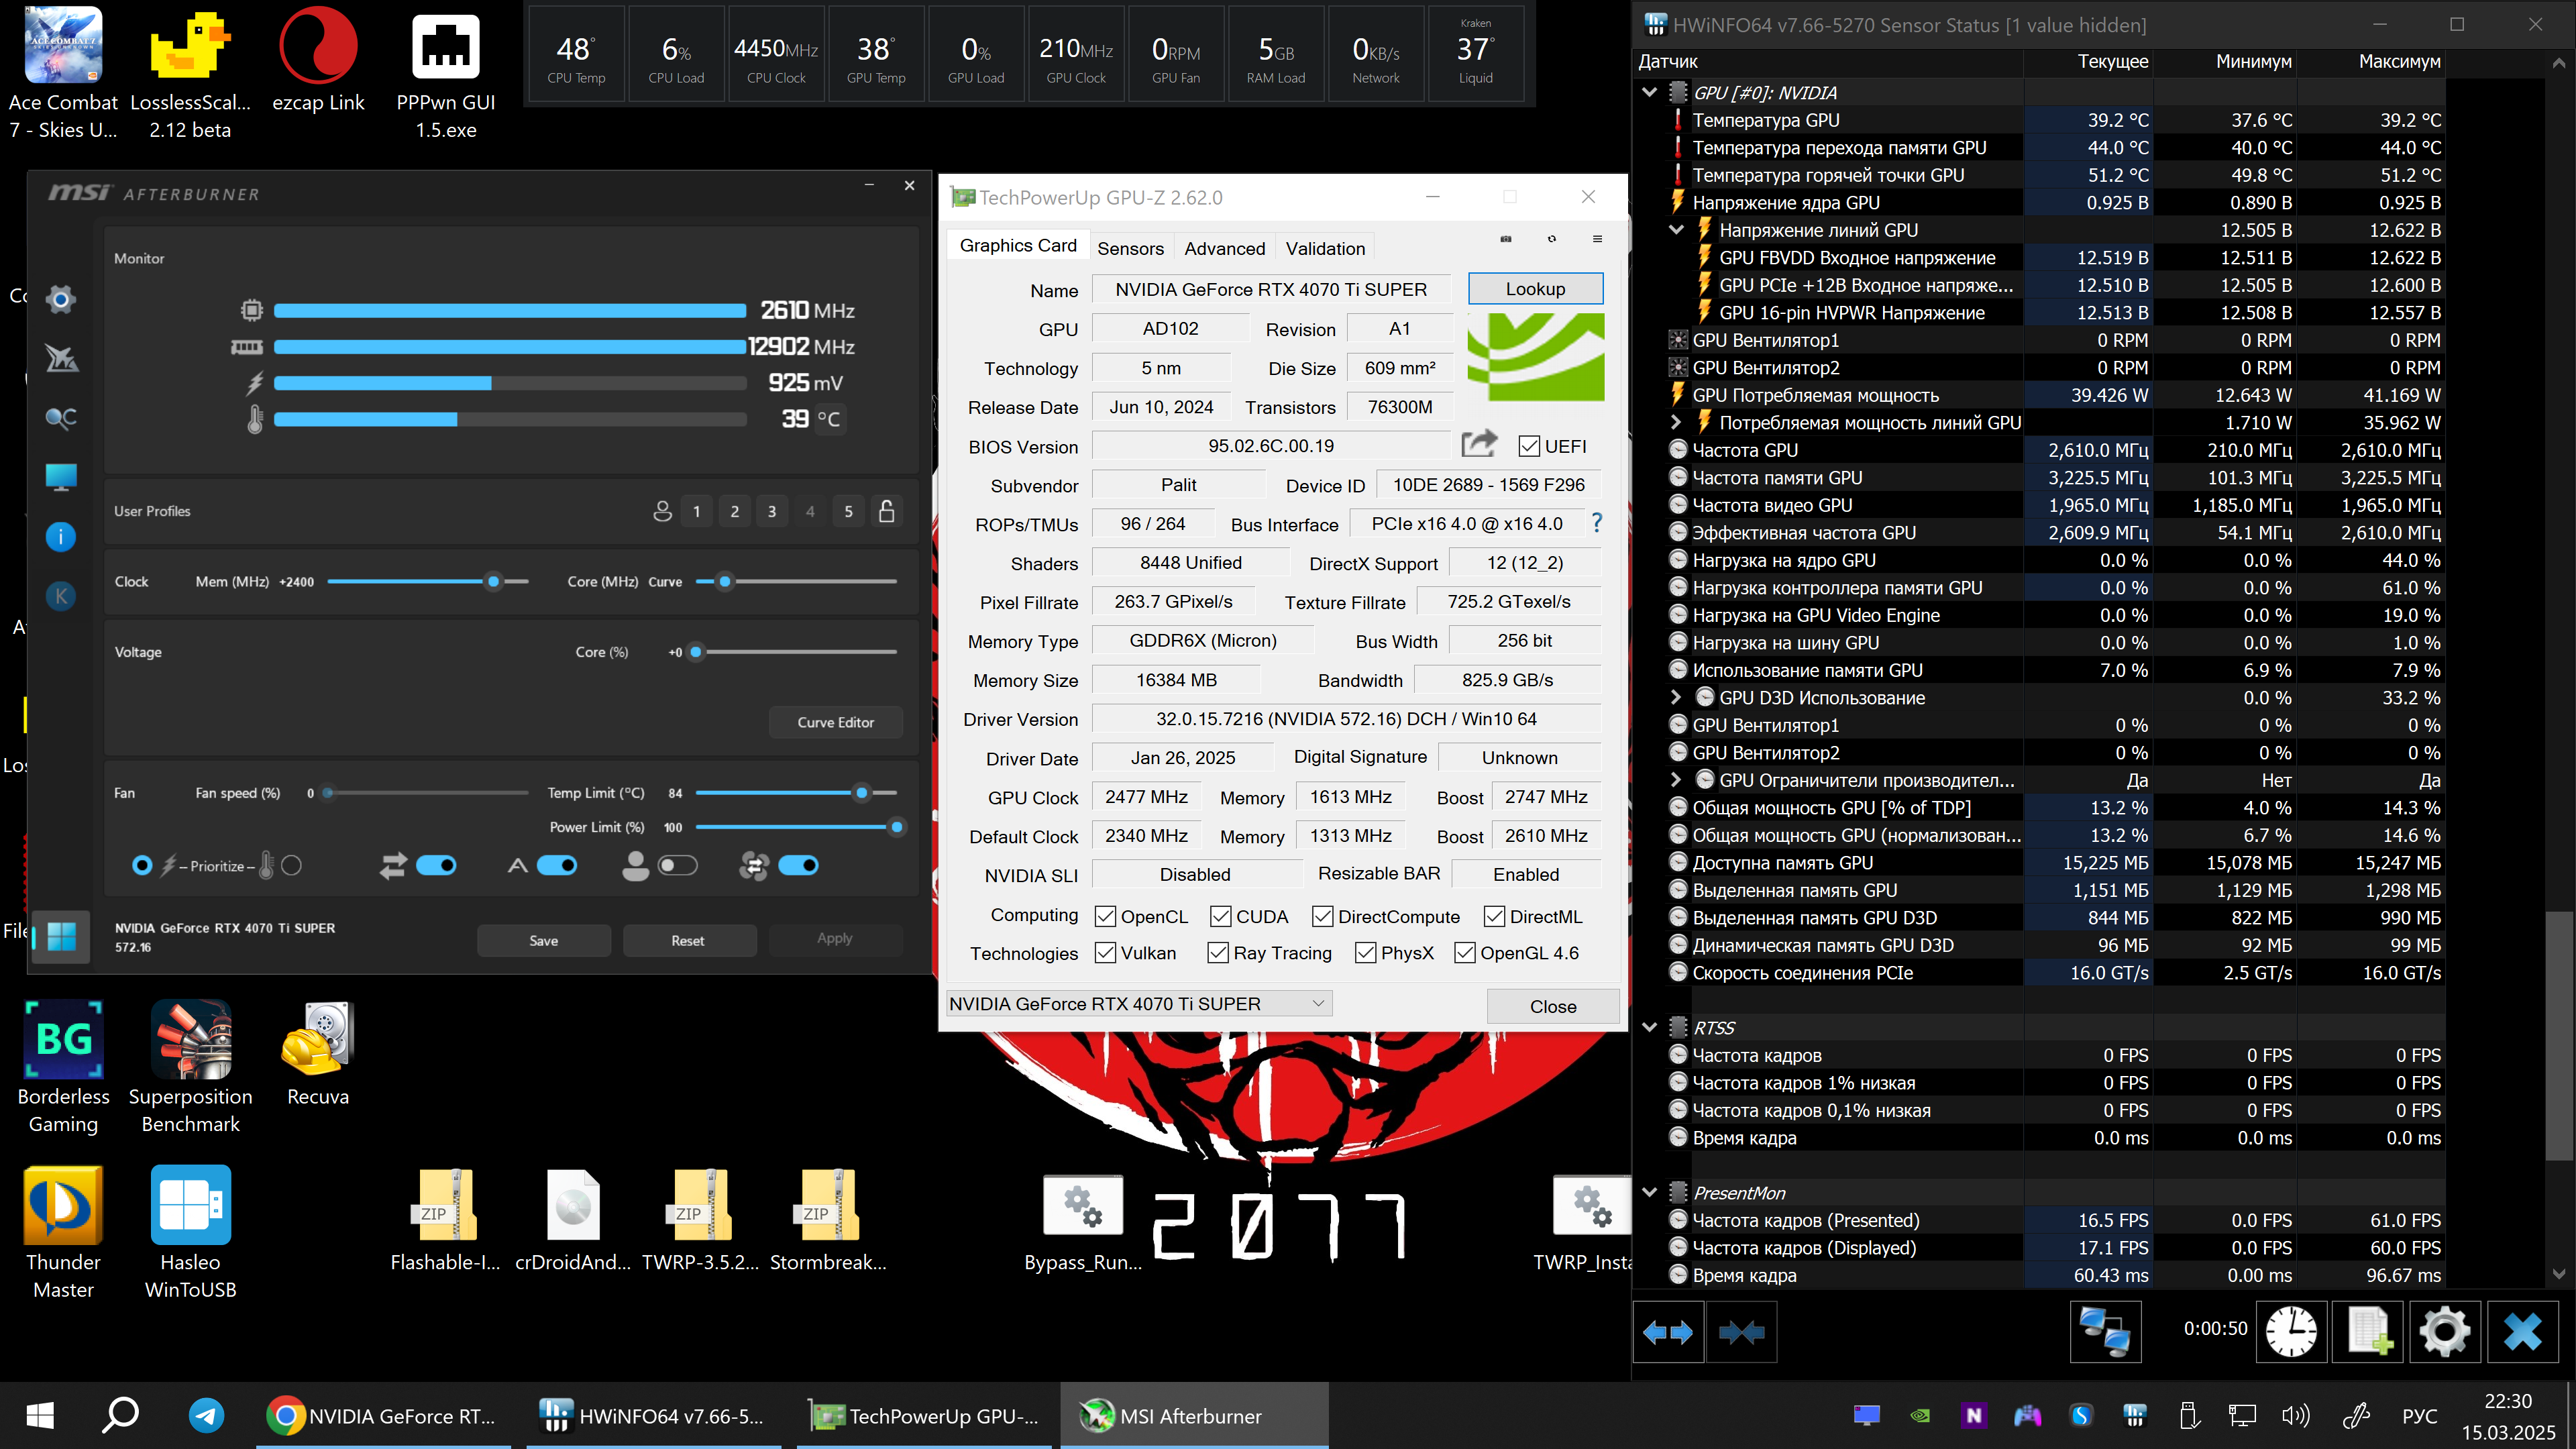2576x1449 pixels.
Task: Open MSI Afterburner settings gear icon
Action: [60, 299]
